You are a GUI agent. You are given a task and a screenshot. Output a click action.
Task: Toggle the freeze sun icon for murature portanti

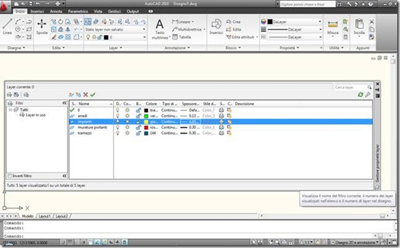pyautogui.click(x=127, y=127)
